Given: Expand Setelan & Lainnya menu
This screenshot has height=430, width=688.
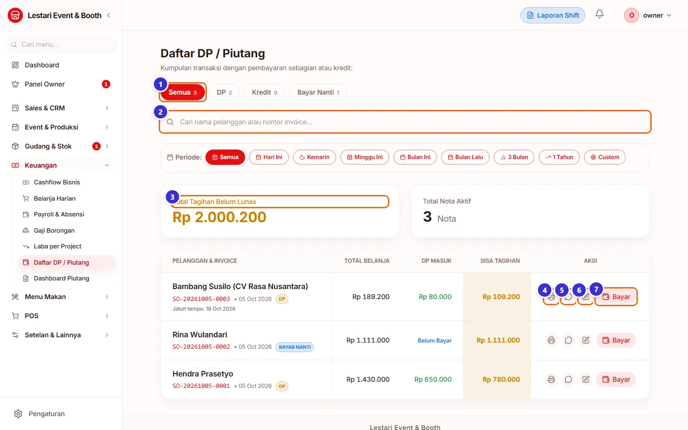Looking at the screenshot, I should pos(61,335).
